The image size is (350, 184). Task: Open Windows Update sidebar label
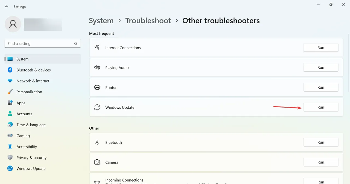click(31, 169)
